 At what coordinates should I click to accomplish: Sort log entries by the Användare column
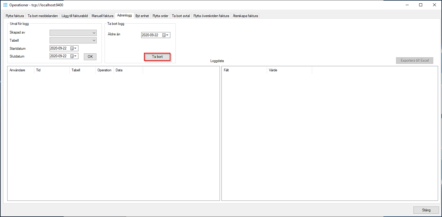(20, 70)
